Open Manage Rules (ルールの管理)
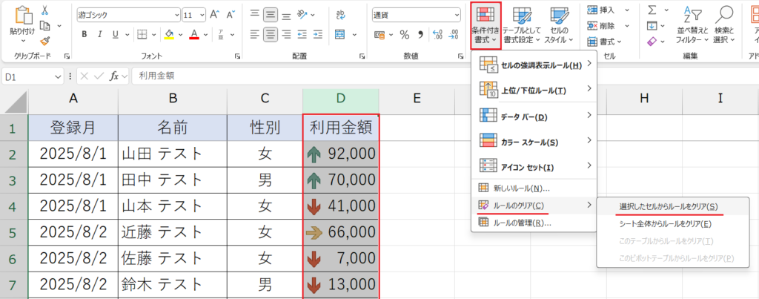Viewport: 759px width, 299px height. point(534,223)
